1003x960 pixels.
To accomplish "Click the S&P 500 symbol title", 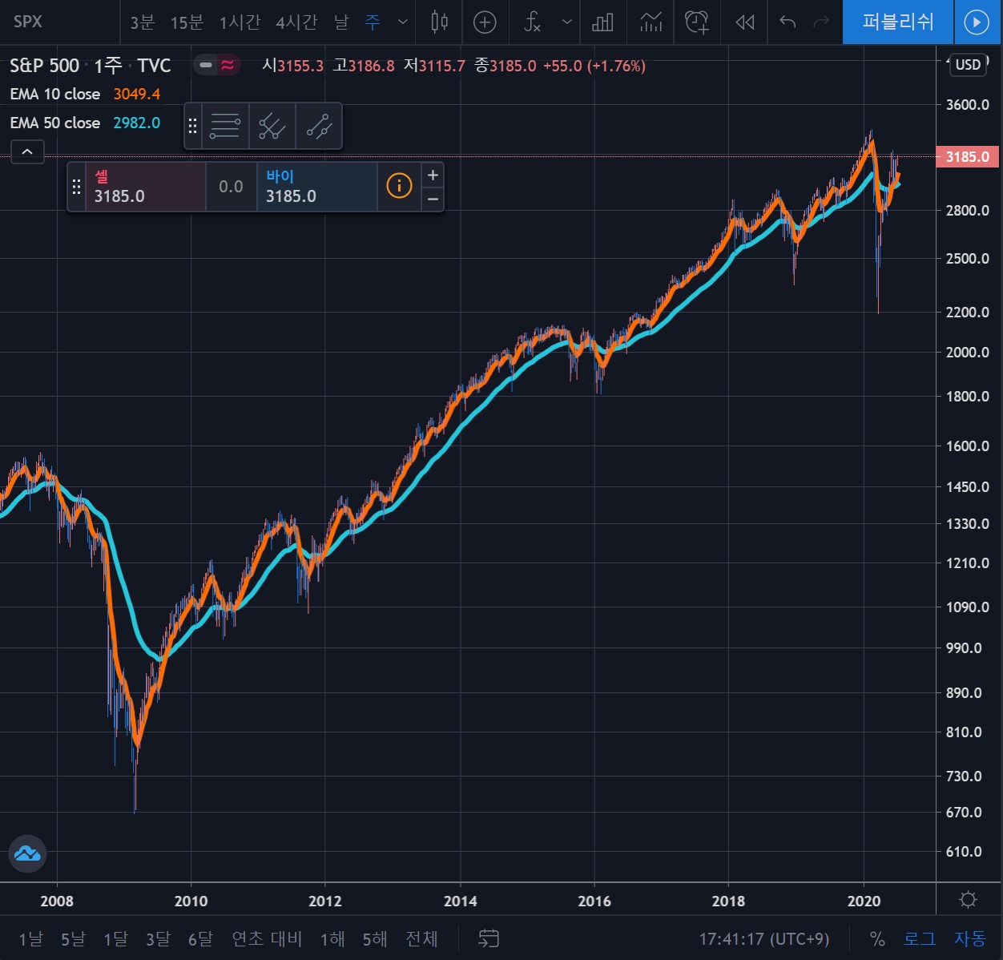I will tap(45, 65).
